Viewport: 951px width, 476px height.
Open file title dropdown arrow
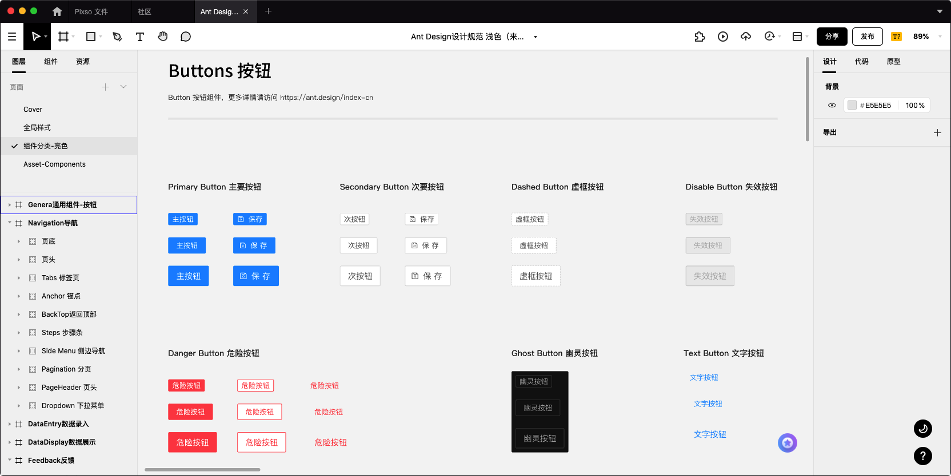536,37
